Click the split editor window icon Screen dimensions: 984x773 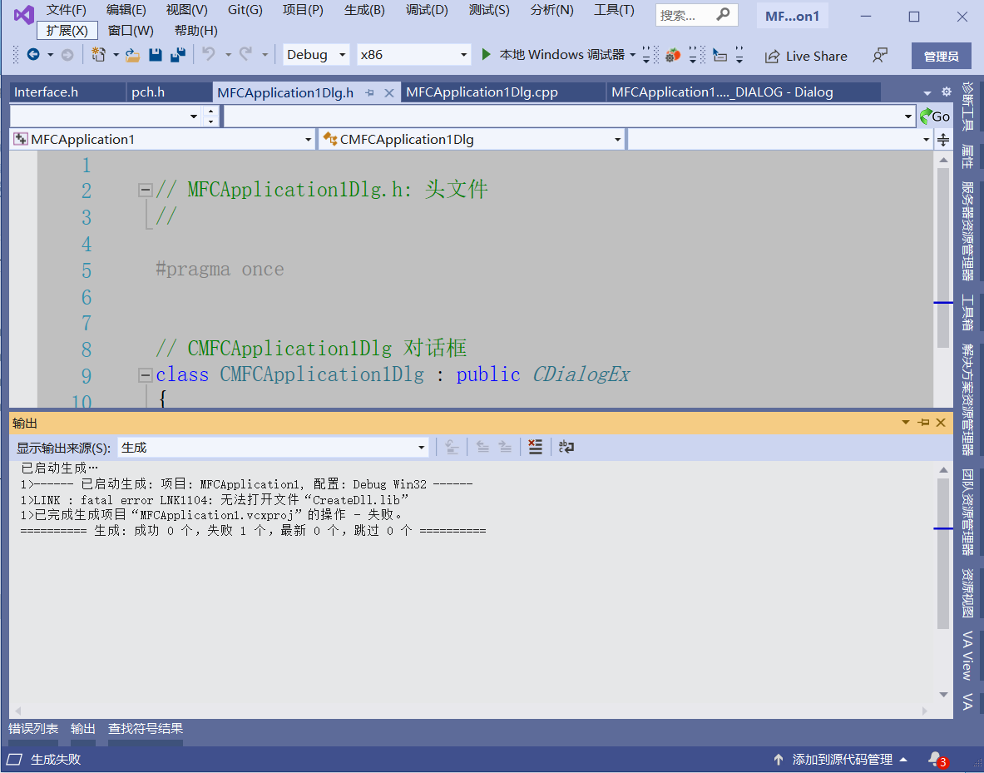(x=943, y=140)
